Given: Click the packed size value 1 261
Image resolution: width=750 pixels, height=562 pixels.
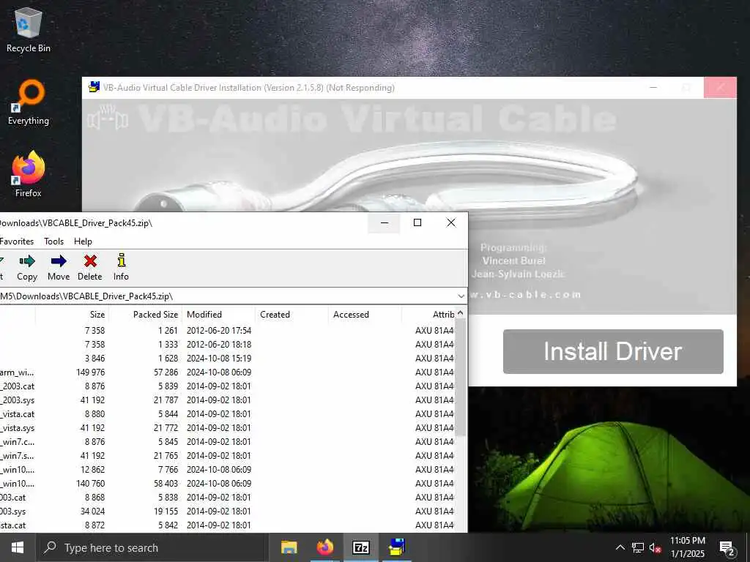Looking at the screenshot, I should coord(168,330).
